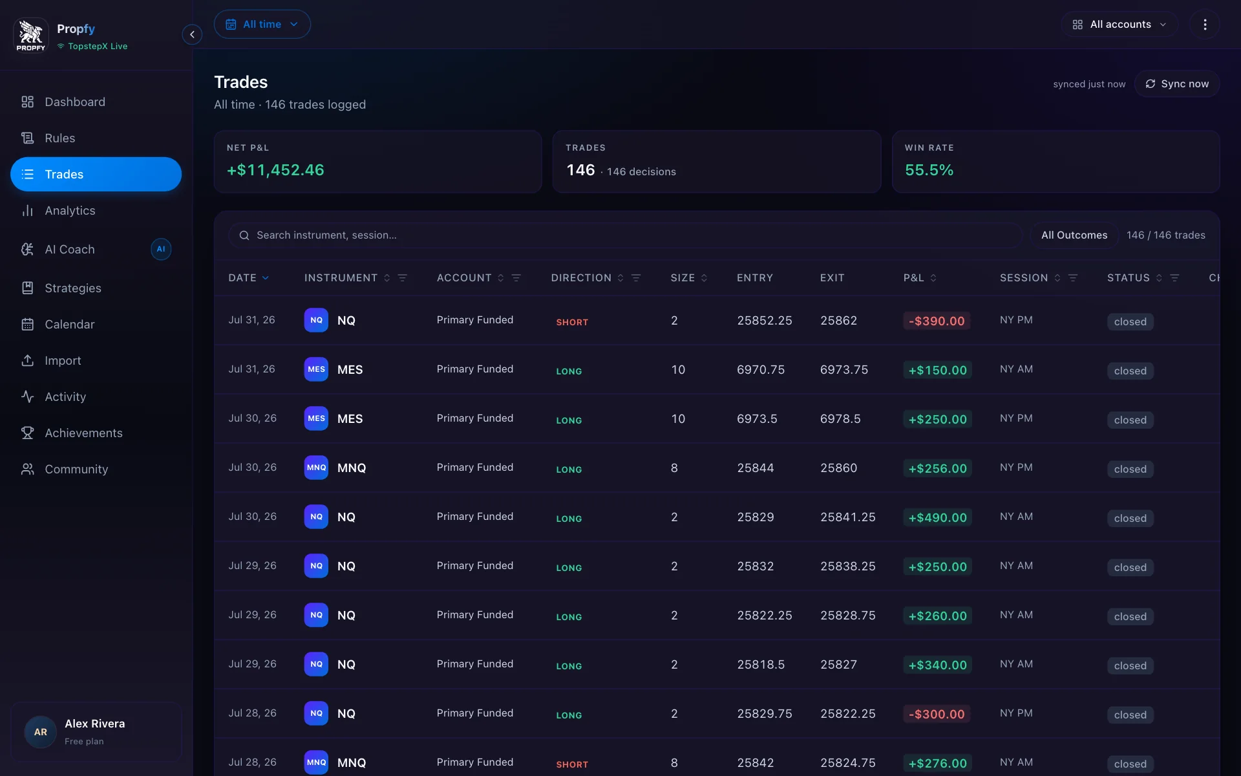Open the All Outcomes filter dropdown

(1074, 235)
